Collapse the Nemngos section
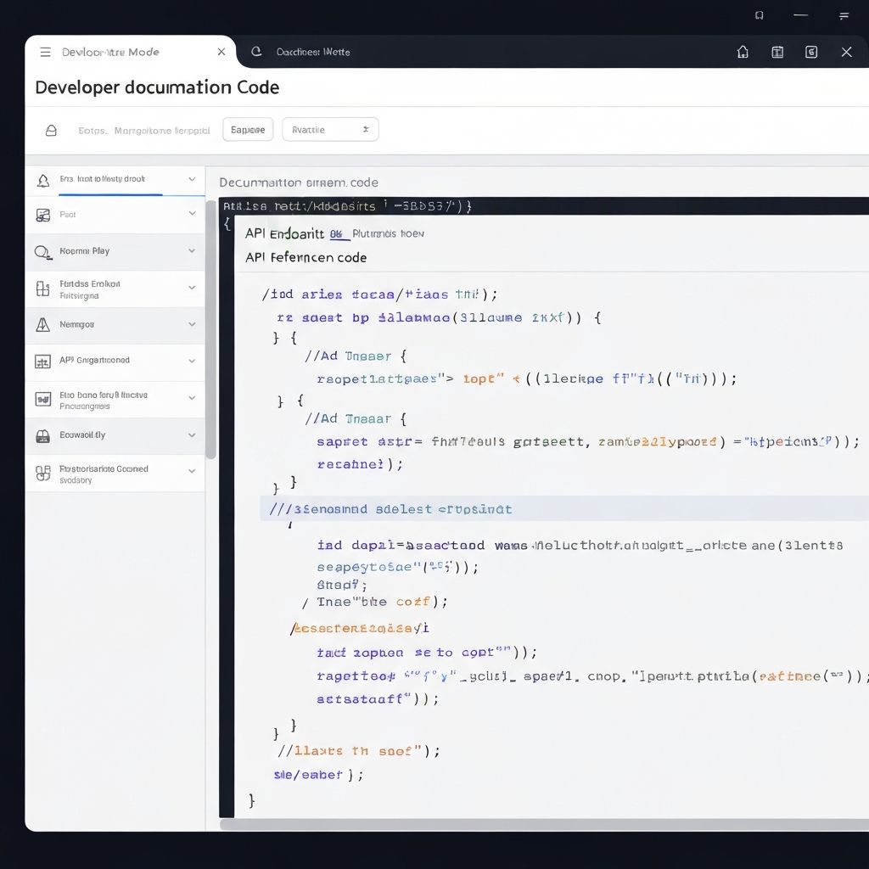This screenshot has width=869, height=869. coord(192,325)
